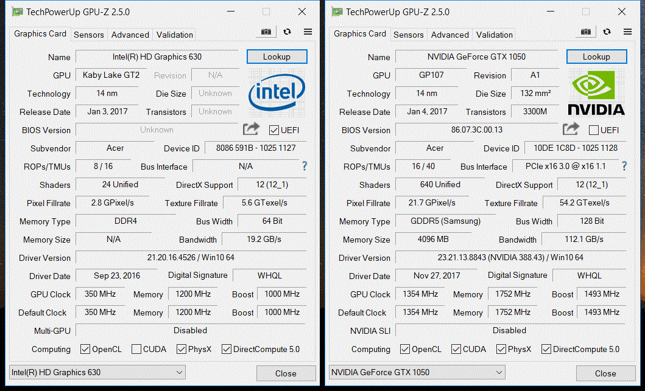Viewport: 645px width, 391px height.
Task: Click the BIOS Version field 86.07.3C.00.13
Action: coord(477,130)
